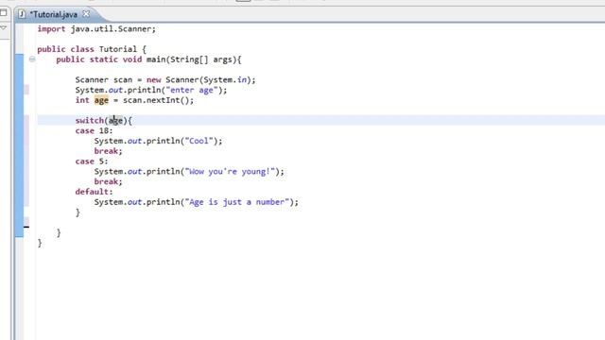Screen dimensions: 605x340
Task: Click the 'default:' line
Action: [95, 192]
